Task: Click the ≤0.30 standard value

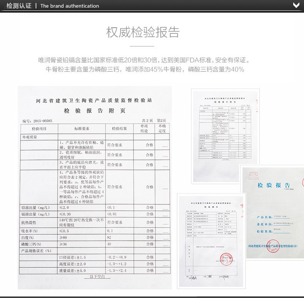Action: (65, 214)
